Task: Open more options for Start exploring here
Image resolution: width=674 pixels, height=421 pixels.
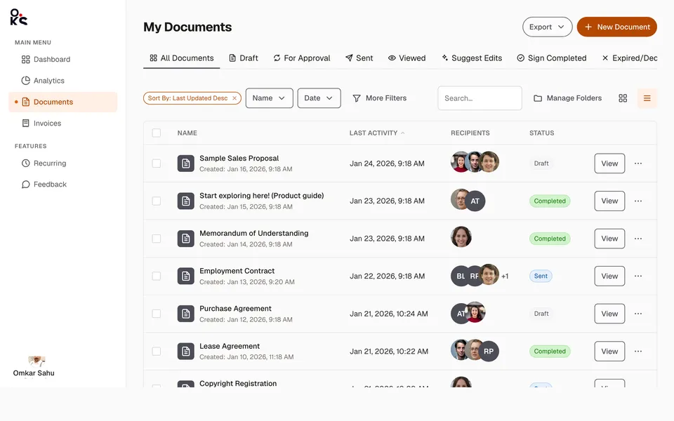Action: 638,201
